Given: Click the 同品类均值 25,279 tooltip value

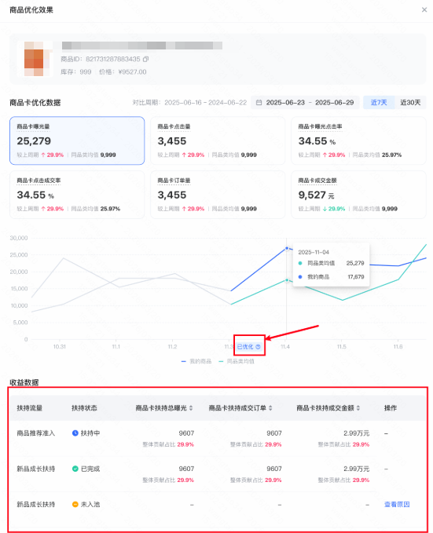Looking at the screenshot, I should [355, 263].
